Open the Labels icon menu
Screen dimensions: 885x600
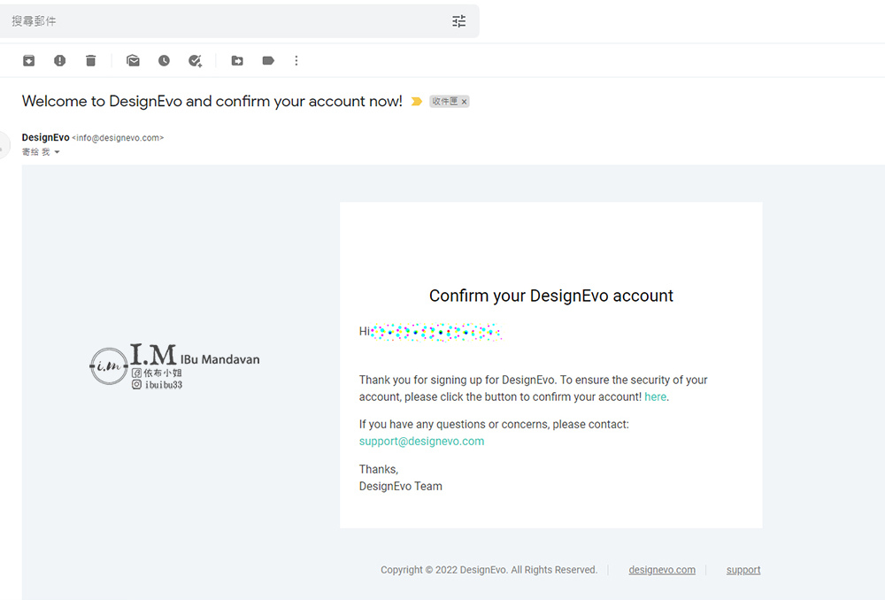(x=269, y=60)
